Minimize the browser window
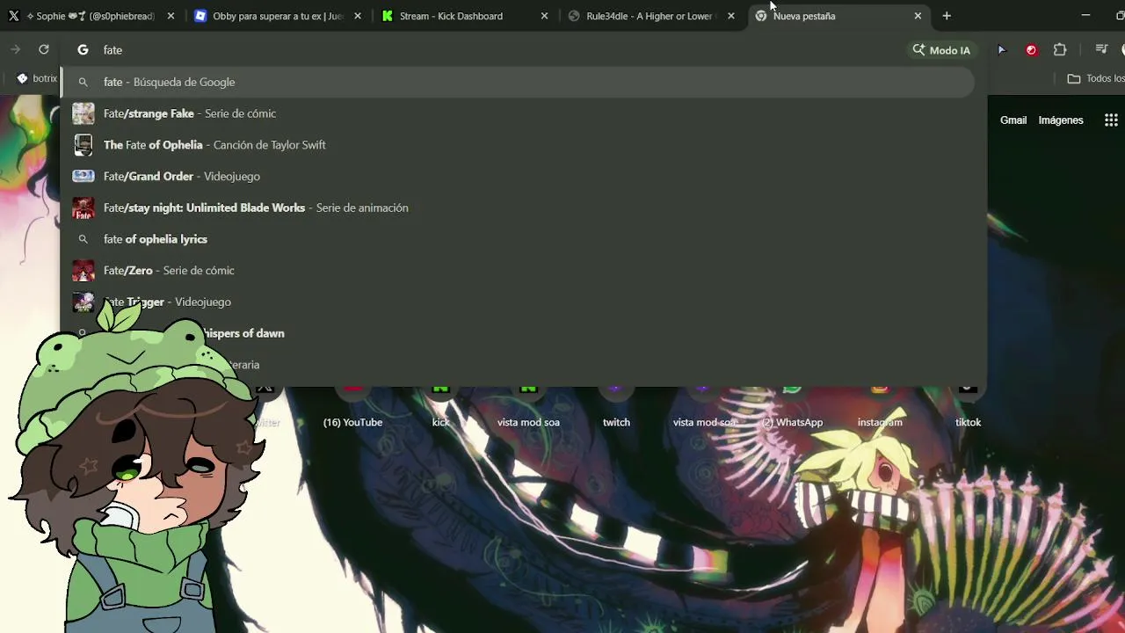This screenshot has width=1125, height=633. pos(1085,16)
